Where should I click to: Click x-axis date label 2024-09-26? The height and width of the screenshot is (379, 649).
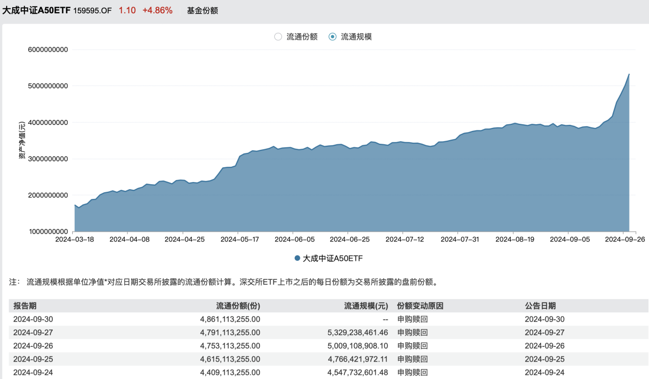[624, 239]
